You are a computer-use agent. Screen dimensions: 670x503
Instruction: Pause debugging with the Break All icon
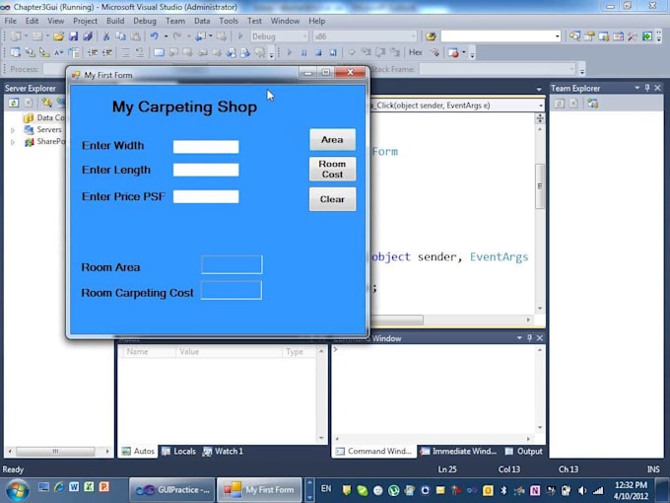click(303, 52)
